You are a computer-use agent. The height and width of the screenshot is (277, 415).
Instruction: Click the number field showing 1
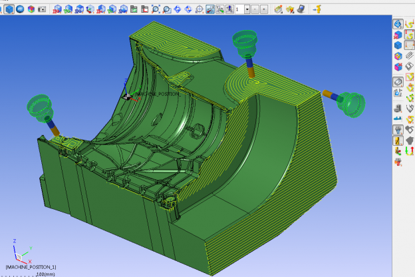(x=238, y=9)
